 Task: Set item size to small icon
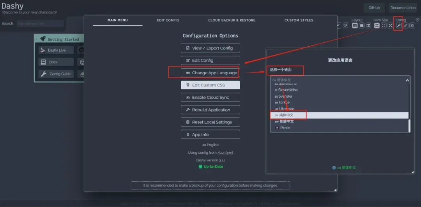(x=377, y=26)
